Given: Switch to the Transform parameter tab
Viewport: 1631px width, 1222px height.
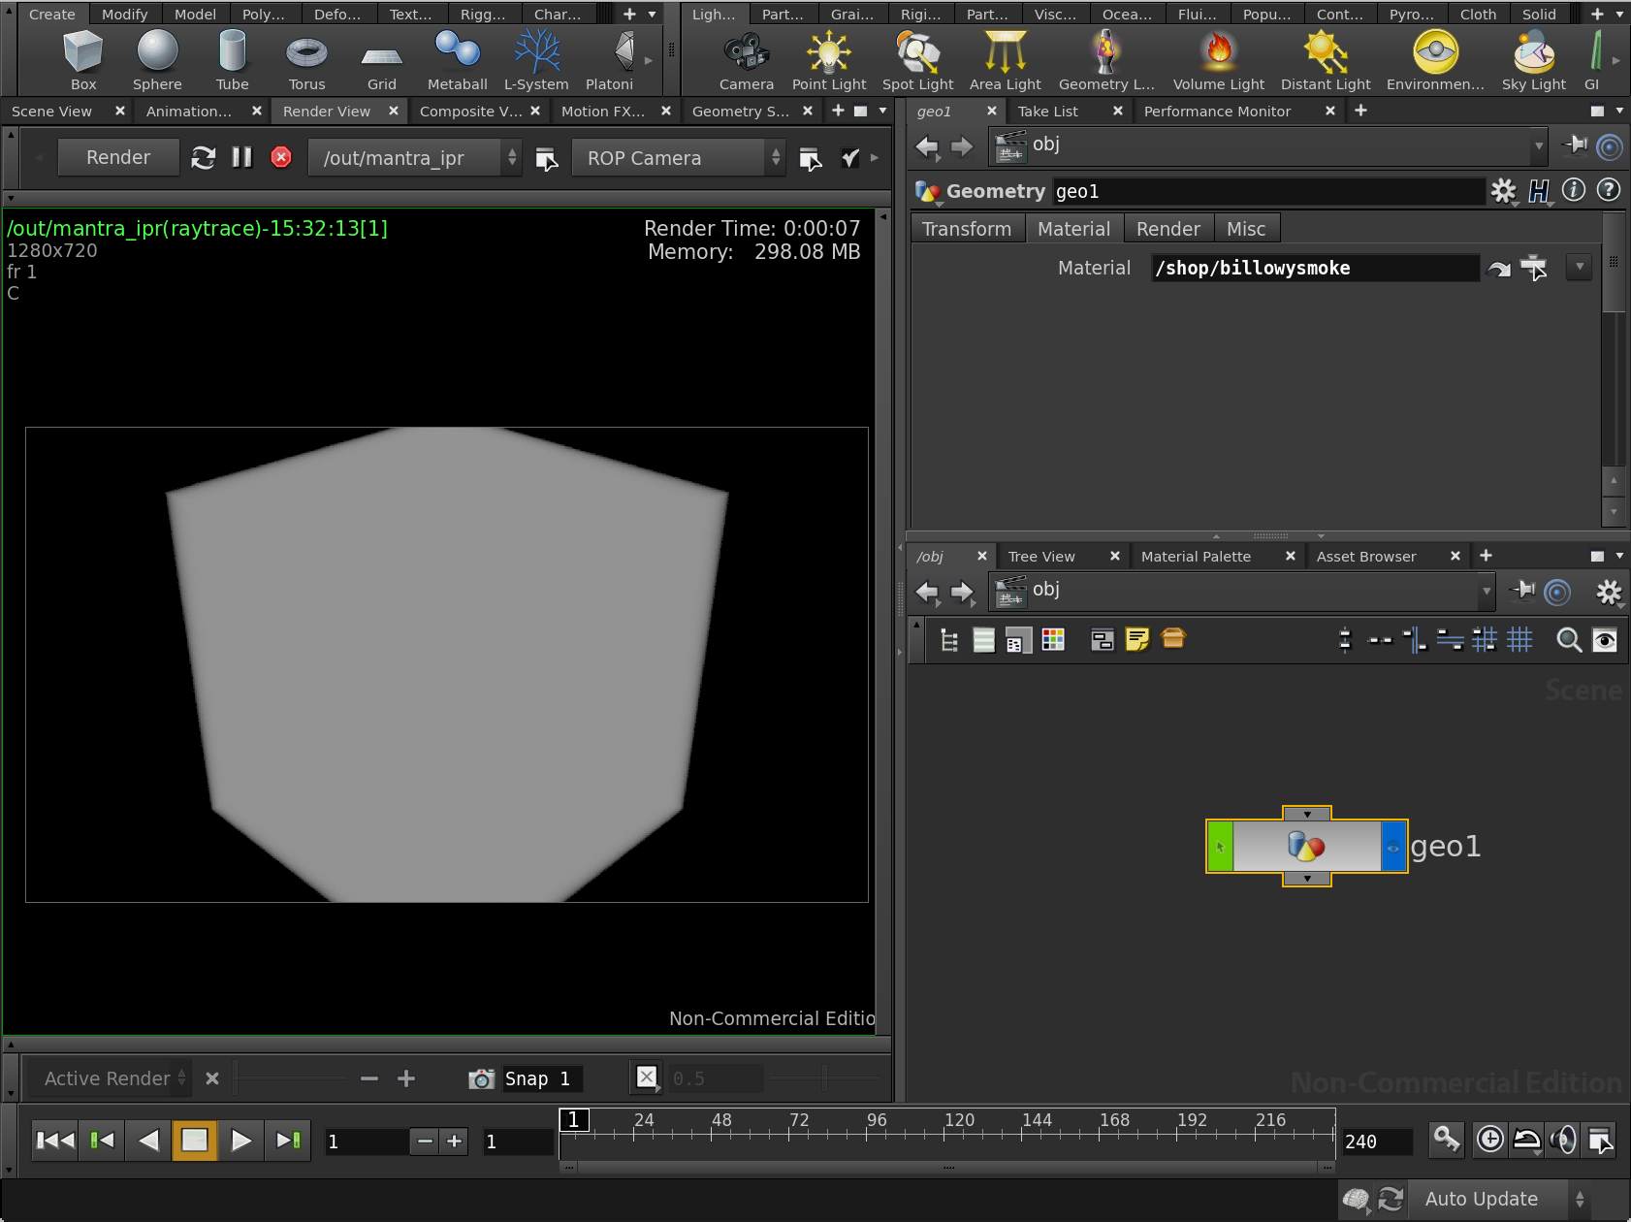Looking at the screenshot, I should (x=966, y=229).
